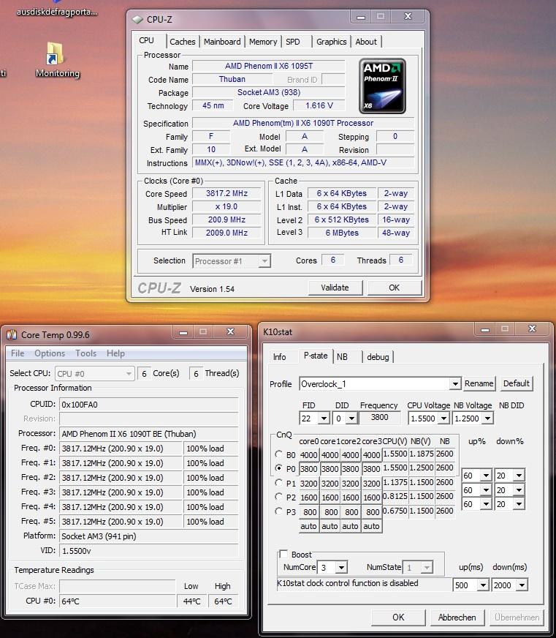556x638 pixels.
Task: Open the ausdiskdefragporta desktop shortcut
Action: (x=57, y=8)
